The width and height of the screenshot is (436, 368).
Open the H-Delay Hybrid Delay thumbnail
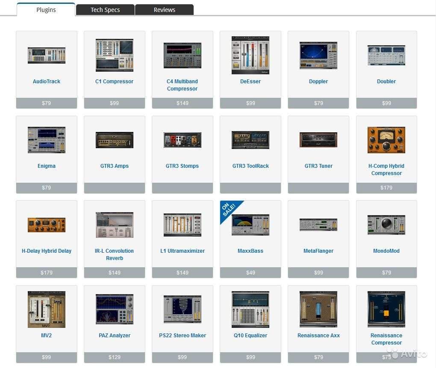pyautogui.click(x=47, y=225)
